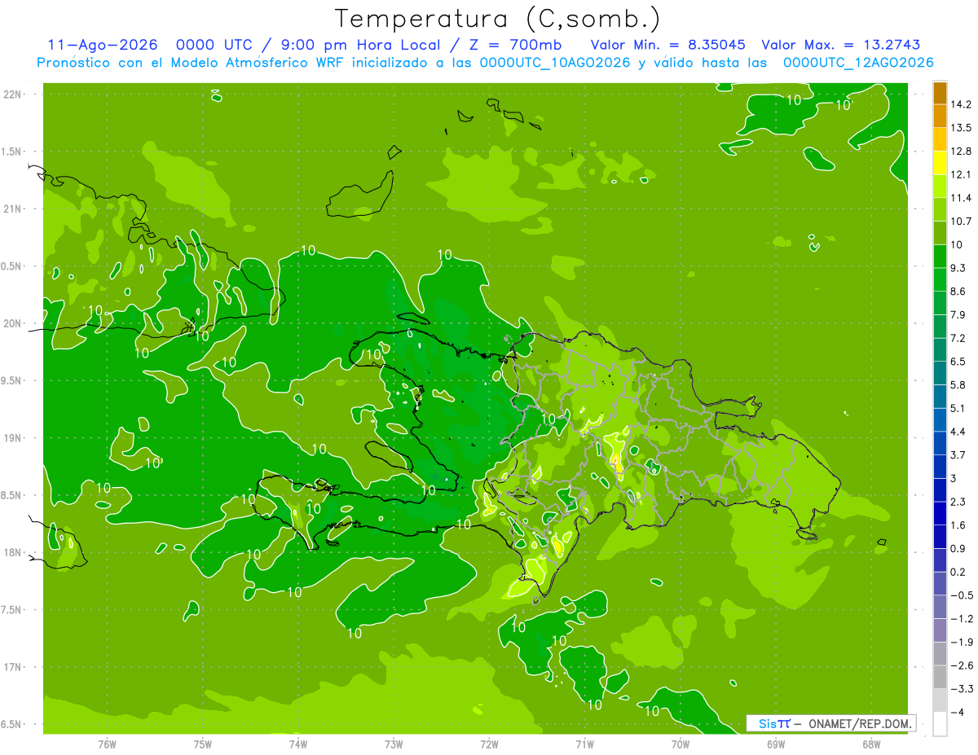Image resolution: width=978 pixels, height=755 pixels.
Task: Click the 'ONAMET/REP.DOM.' credit label
Action: (x=861, y=723)
